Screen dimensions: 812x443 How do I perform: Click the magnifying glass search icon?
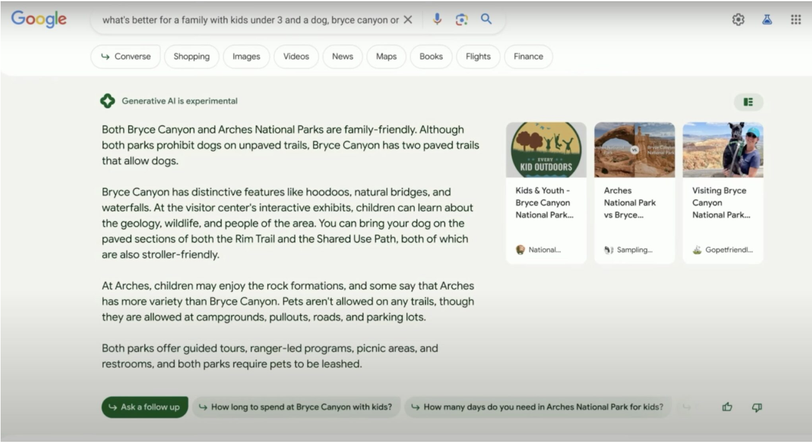click(486, 19)
